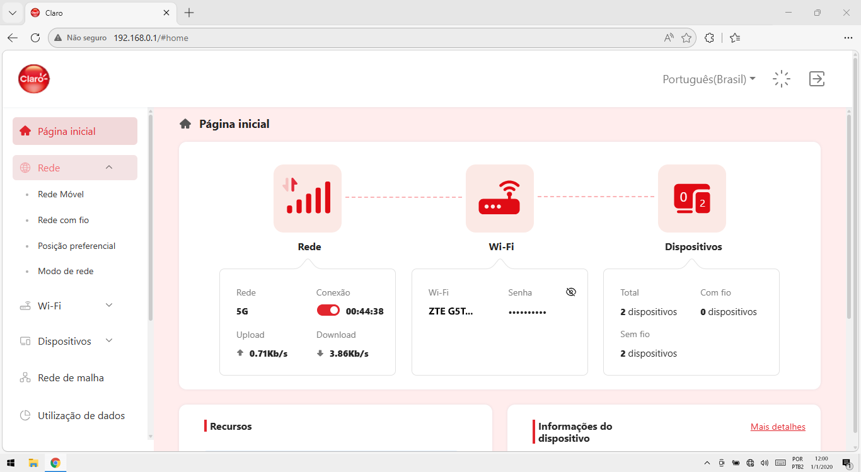
Task: Show the Wi-Fi password with eye icon
Action: click(571, 292)
